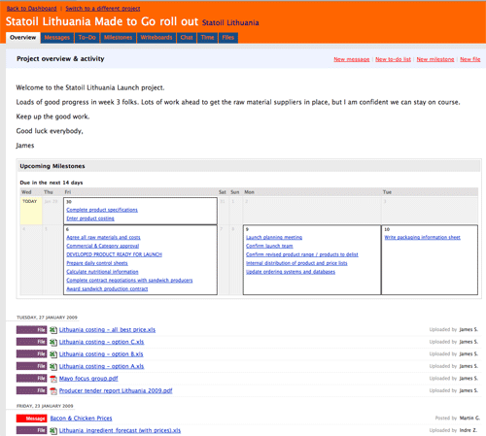The height and width of the screenshot is (436, 486).
Task: Open 'Calculate nutritional information' milestone
Action: (102, 272)
